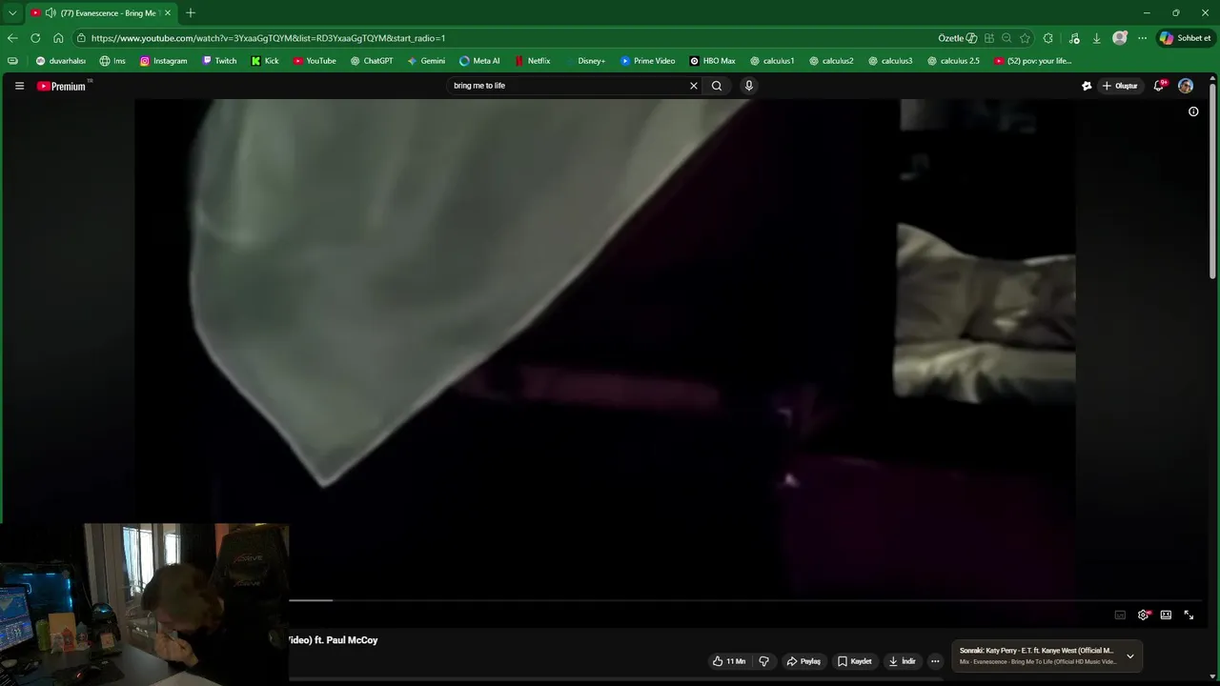Viewport: 1220px width, 686px height.
Task: Go back in browser
Action: (12, 38)
